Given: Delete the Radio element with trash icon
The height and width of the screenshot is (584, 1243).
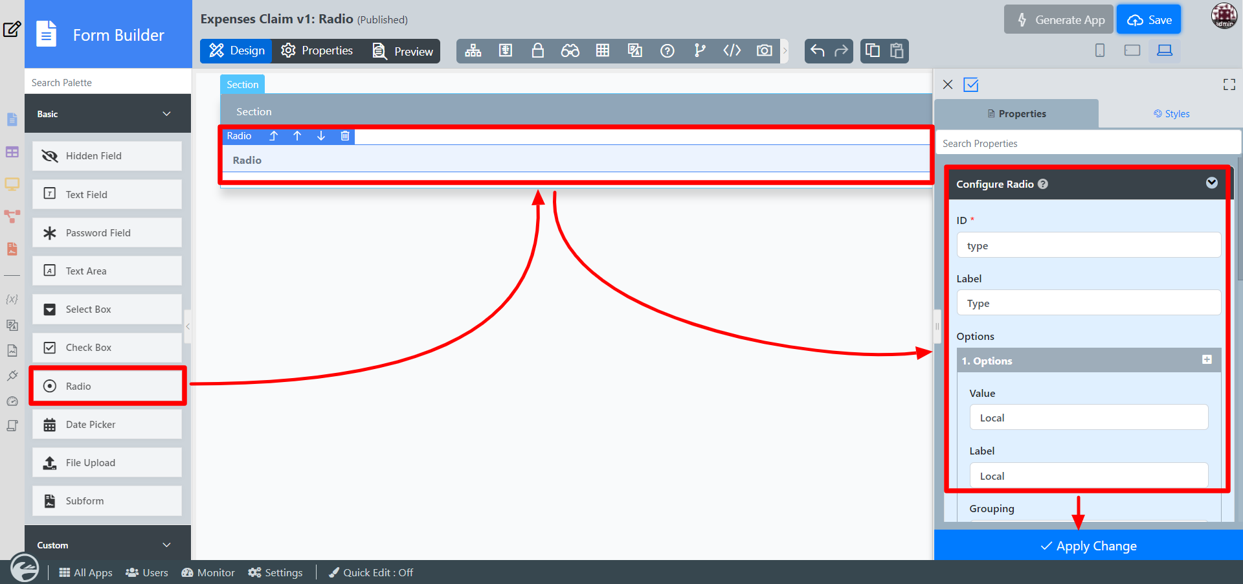Looking at the screenshot, I should coord(345,136).
